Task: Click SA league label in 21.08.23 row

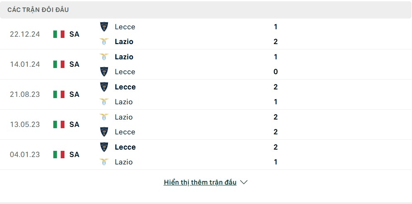Action: coord(74,94)
